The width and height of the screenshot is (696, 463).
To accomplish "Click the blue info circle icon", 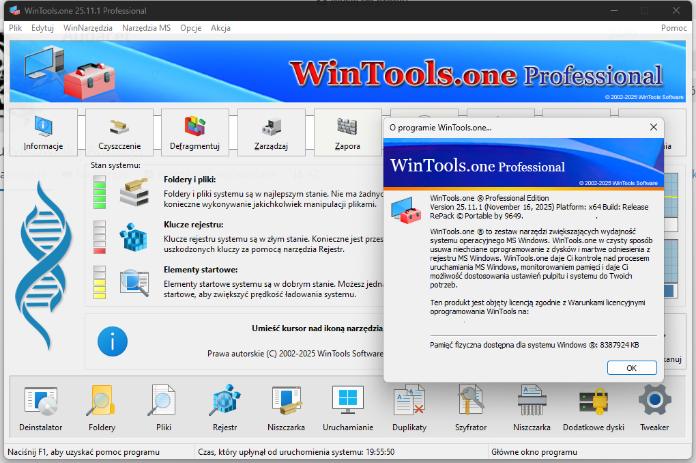I will tap(113, 341).
